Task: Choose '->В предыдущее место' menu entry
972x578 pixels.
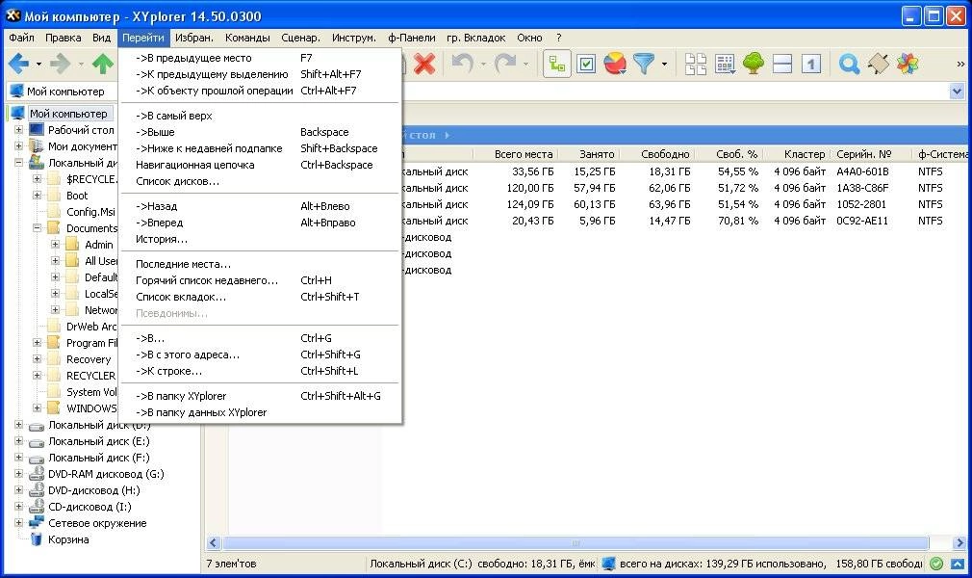Action: pos(261,58)
